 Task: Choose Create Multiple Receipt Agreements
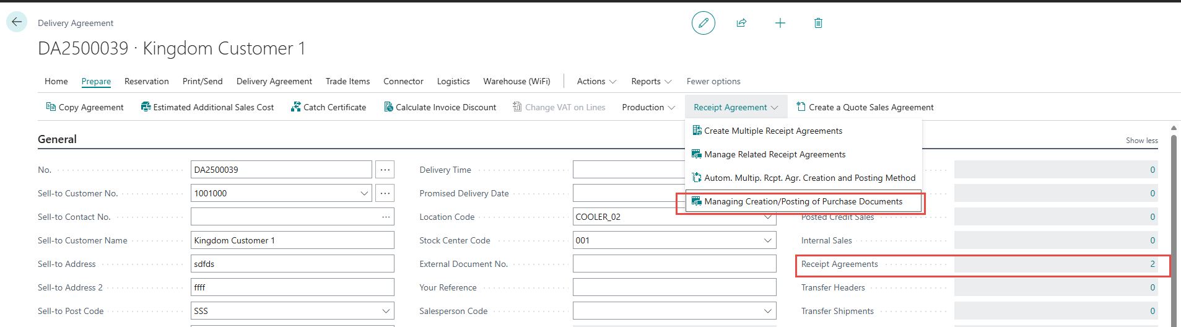tap(773, 131)
